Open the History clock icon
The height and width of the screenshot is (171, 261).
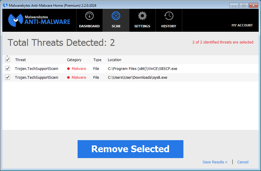[169, 16]
